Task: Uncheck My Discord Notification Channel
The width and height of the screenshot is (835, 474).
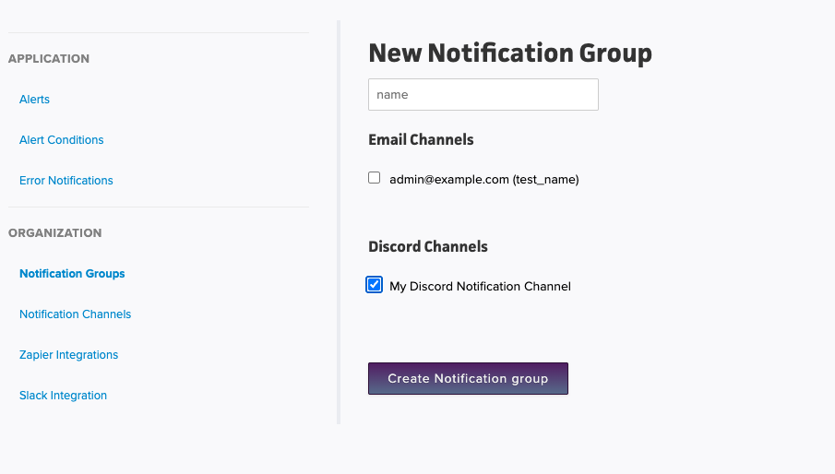Action: coord(374,285)
